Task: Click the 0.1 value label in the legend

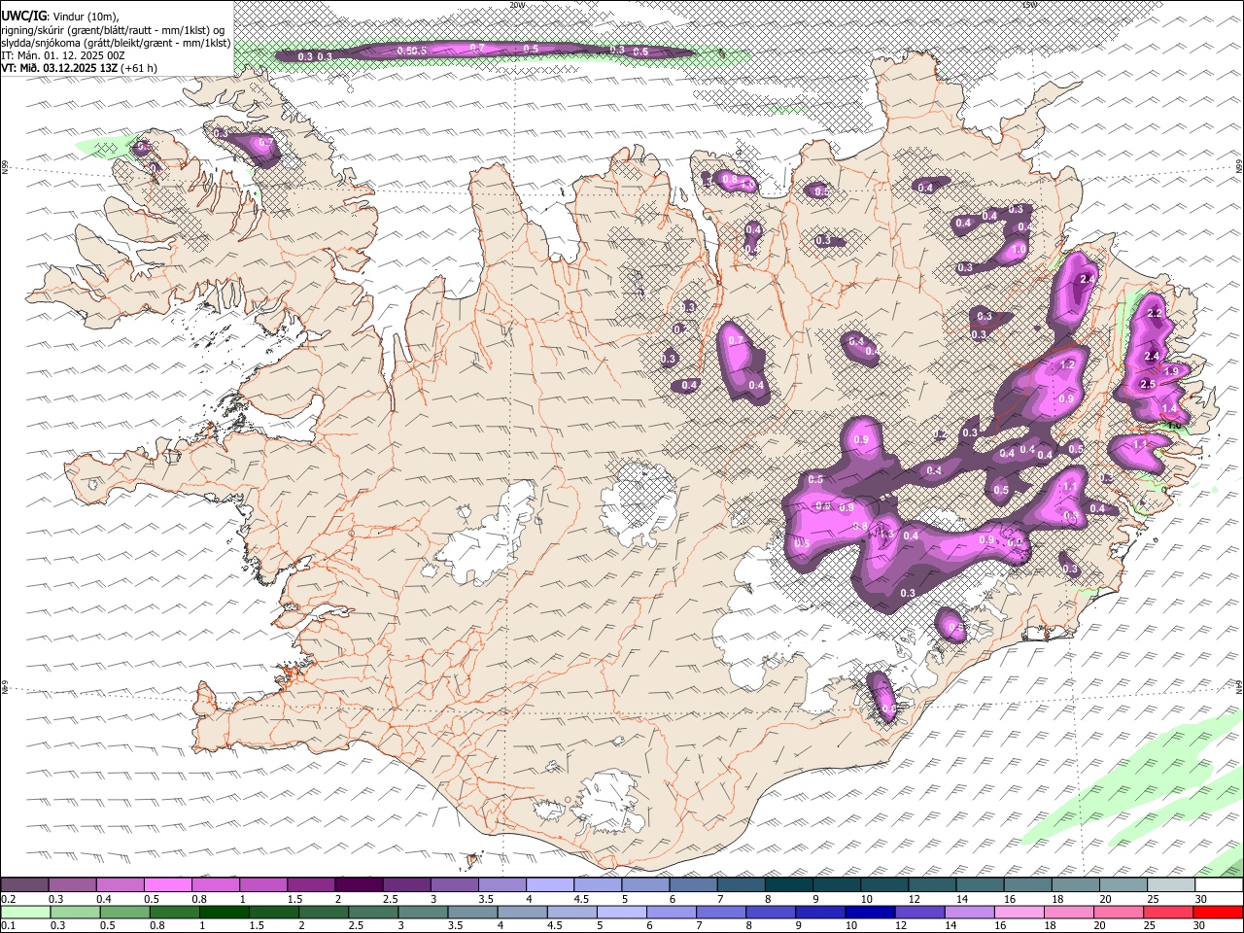Action: click(9, 925)
